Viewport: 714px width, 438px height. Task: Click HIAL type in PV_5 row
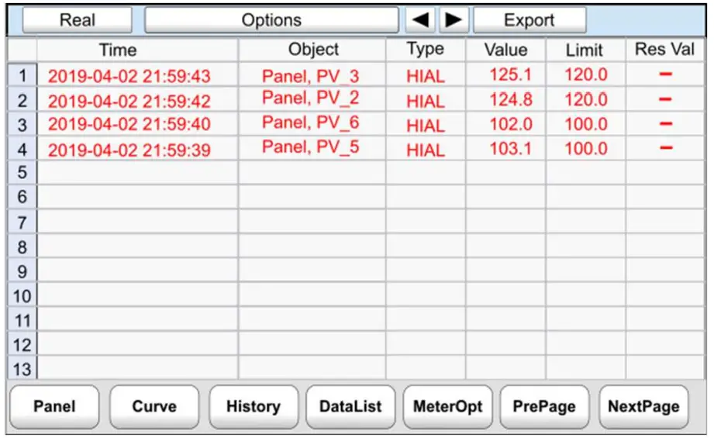426,150
